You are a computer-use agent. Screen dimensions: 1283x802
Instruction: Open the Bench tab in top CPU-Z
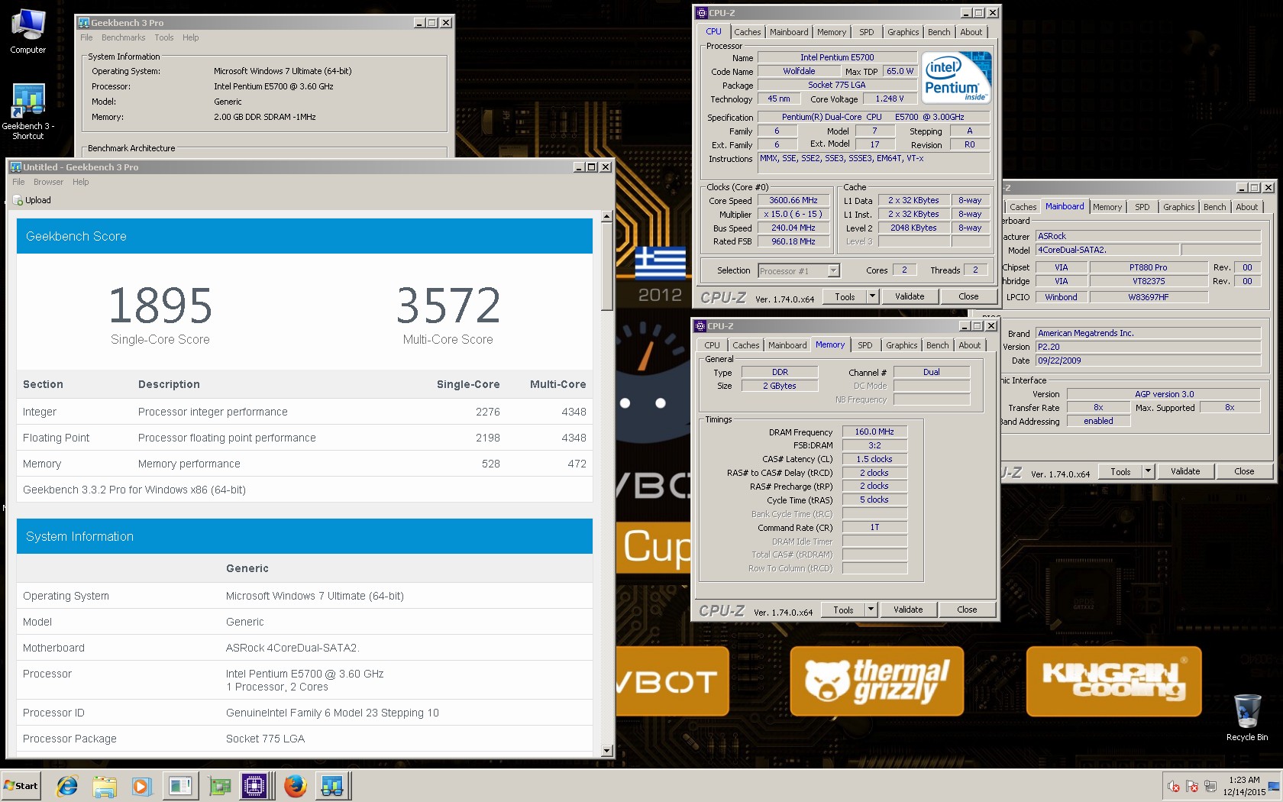pos(939,32)
